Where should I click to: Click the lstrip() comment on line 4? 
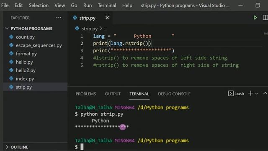pos(160,58)
